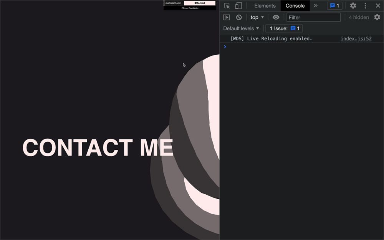This screenshot has height=240, width=384.
Task: Click the Close Controls button
Action: coord(190,8)
